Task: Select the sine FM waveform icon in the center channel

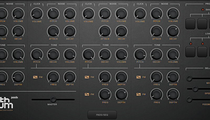Action: tap(87, 94)
